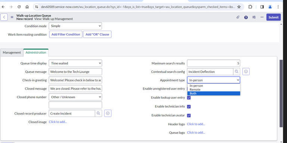
Task: Choose Remote from the appointment list
Action: pos(214,90)
